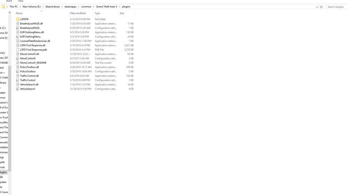Click 'PDB File' type cell
The width and height of the screenshot is (348, 195).
[x=99, y=50]
